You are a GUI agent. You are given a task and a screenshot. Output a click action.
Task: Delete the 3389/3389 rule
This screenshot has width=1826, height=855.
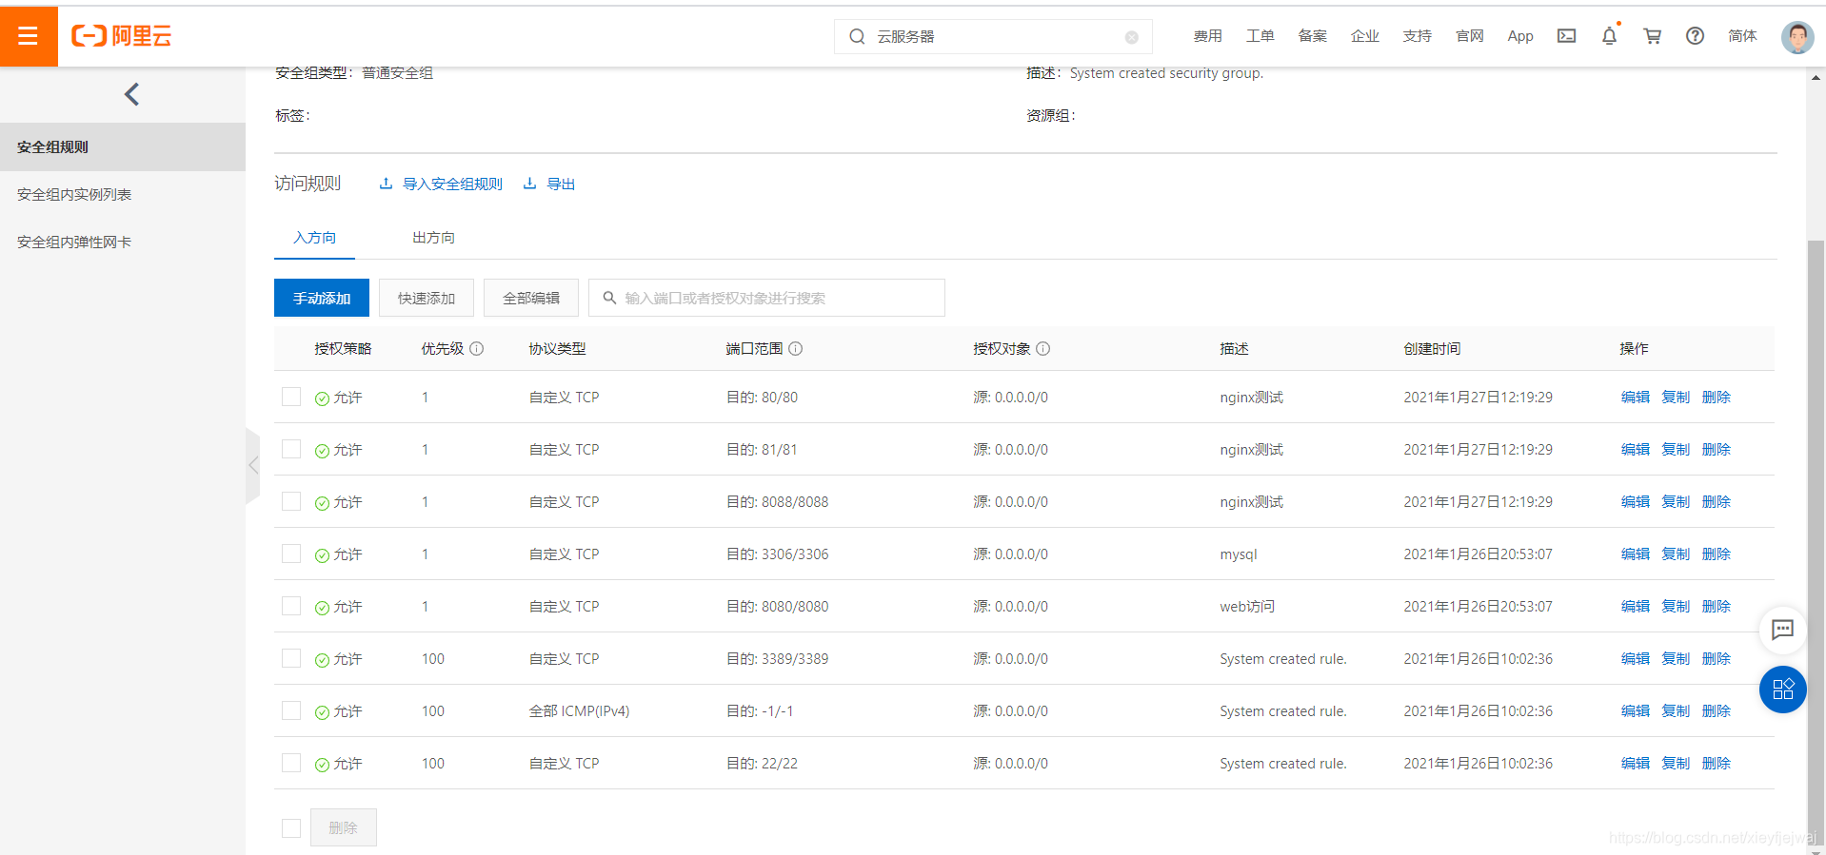(x=1716, y=658)
